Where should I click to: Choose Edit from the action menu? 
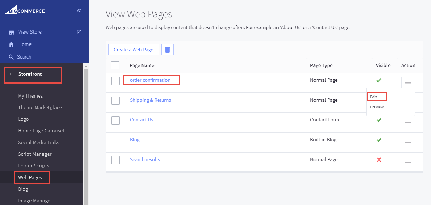(x=373, y=97)
